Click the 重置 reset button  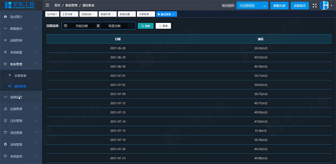tap(163, 26)
